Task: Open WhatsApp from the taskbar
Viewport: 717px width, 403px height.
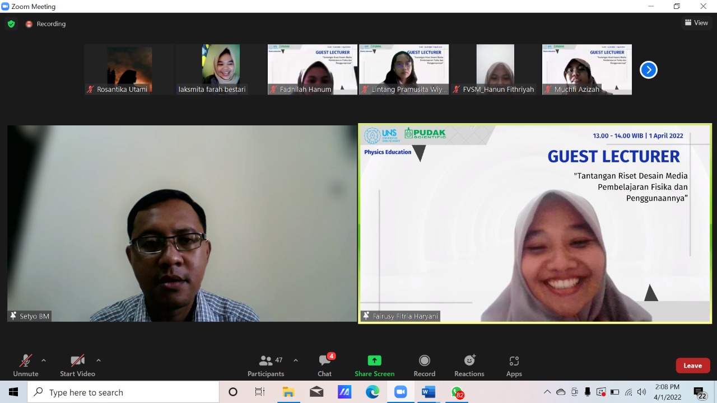Action: [457, 392]
